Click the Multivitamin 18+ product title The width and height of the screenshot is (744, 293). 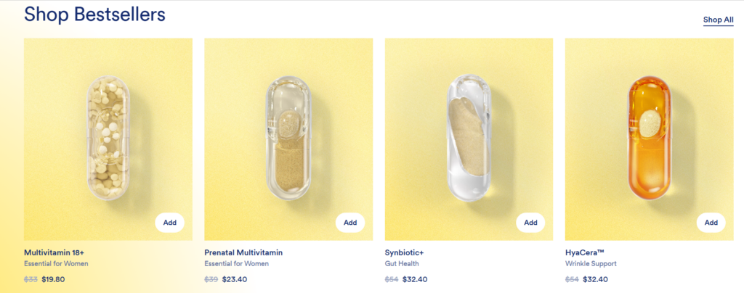tap(54, 252)
